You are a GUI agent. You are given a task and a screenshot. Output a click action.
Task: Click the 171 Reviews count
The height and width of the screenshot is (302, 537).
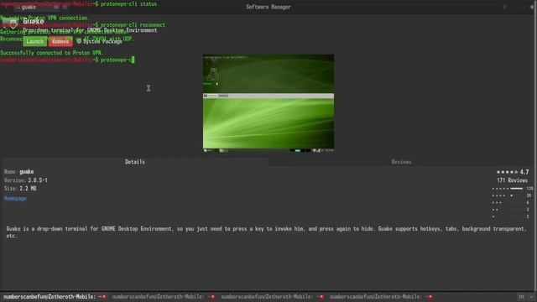(512, 180)
